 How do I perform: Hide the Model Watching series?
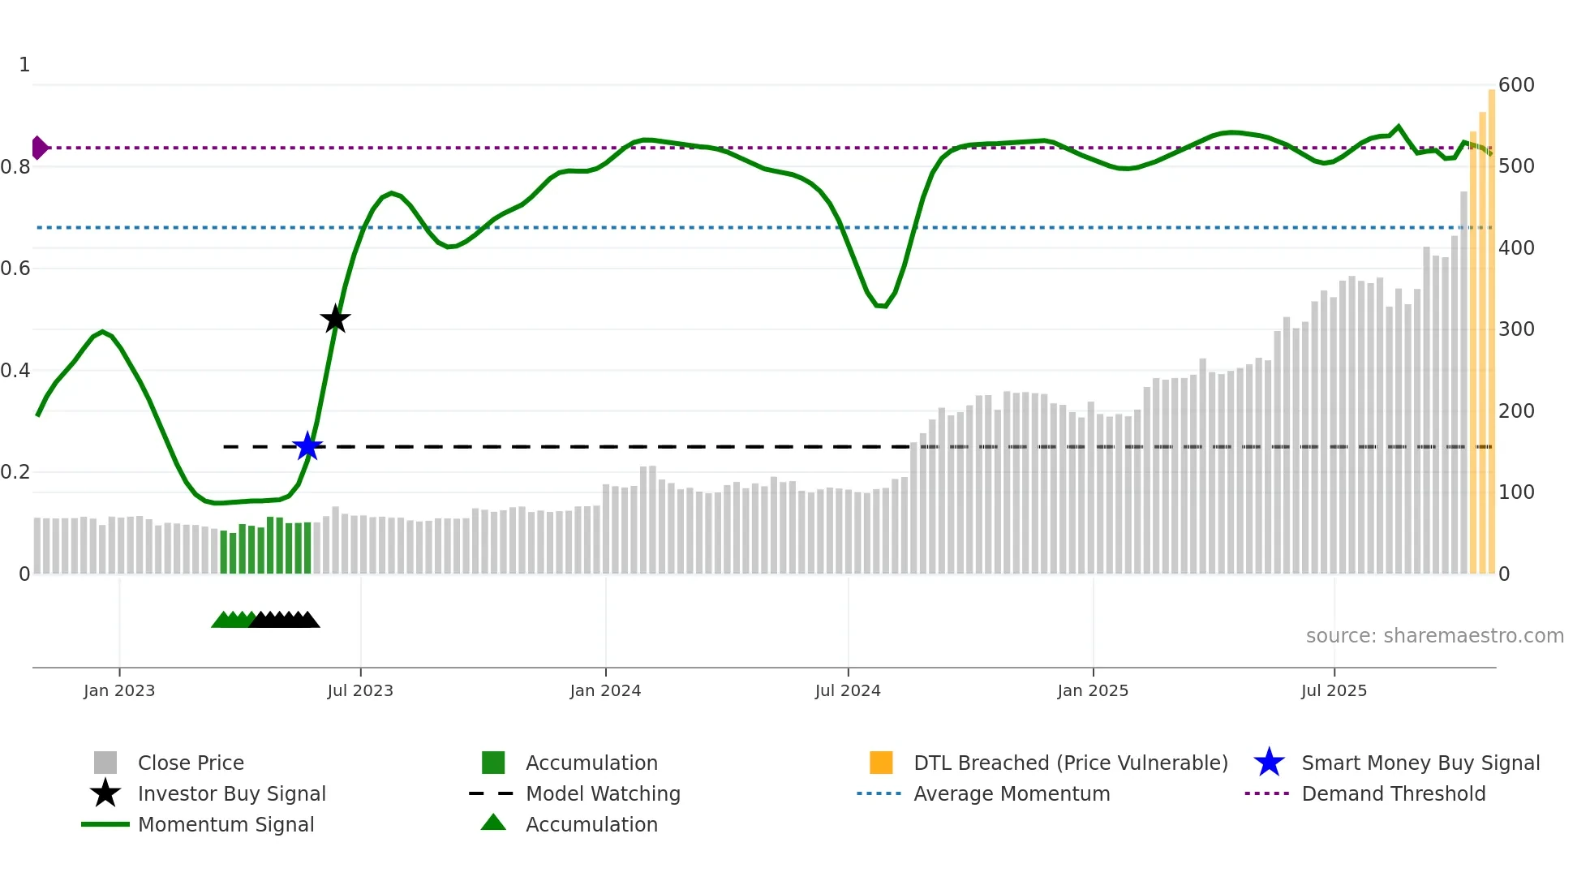(603, 793)
